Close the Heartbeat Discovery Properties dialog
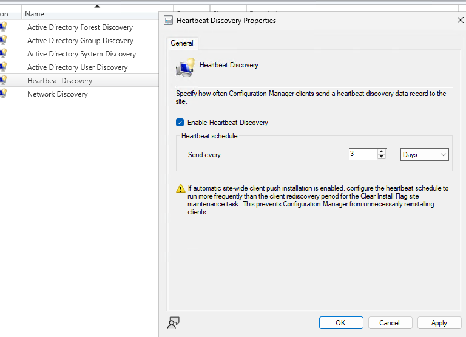The height and width of the screenshot is (337, 466). (x=460, y=20)
